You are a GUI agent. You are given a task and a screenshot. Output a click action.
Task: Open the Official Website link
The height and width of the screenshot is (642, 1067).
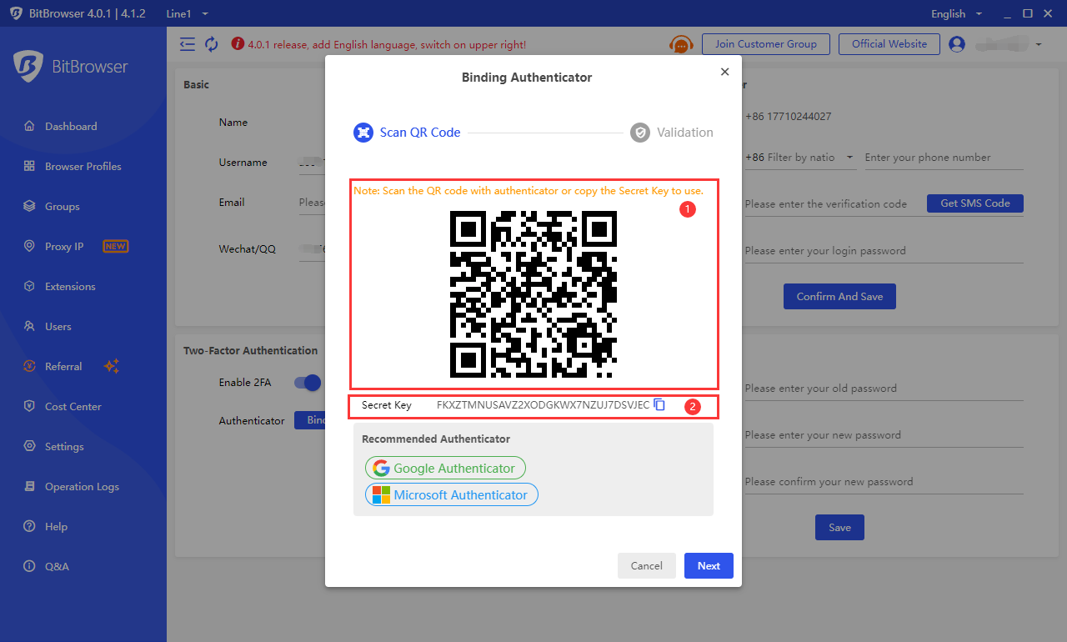tap(889, 44)
